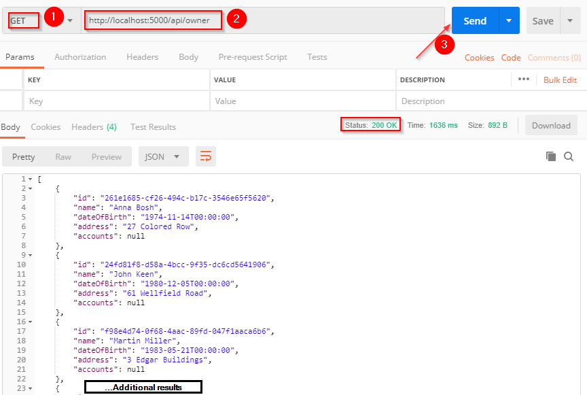This screenshot has width=587, height=395.
Task: Collapse the JSON array at line 1
Action: (x=31, y=179)
